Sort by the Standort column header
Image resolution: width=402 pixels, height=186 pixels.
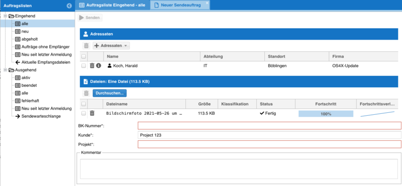click(296, 56)
